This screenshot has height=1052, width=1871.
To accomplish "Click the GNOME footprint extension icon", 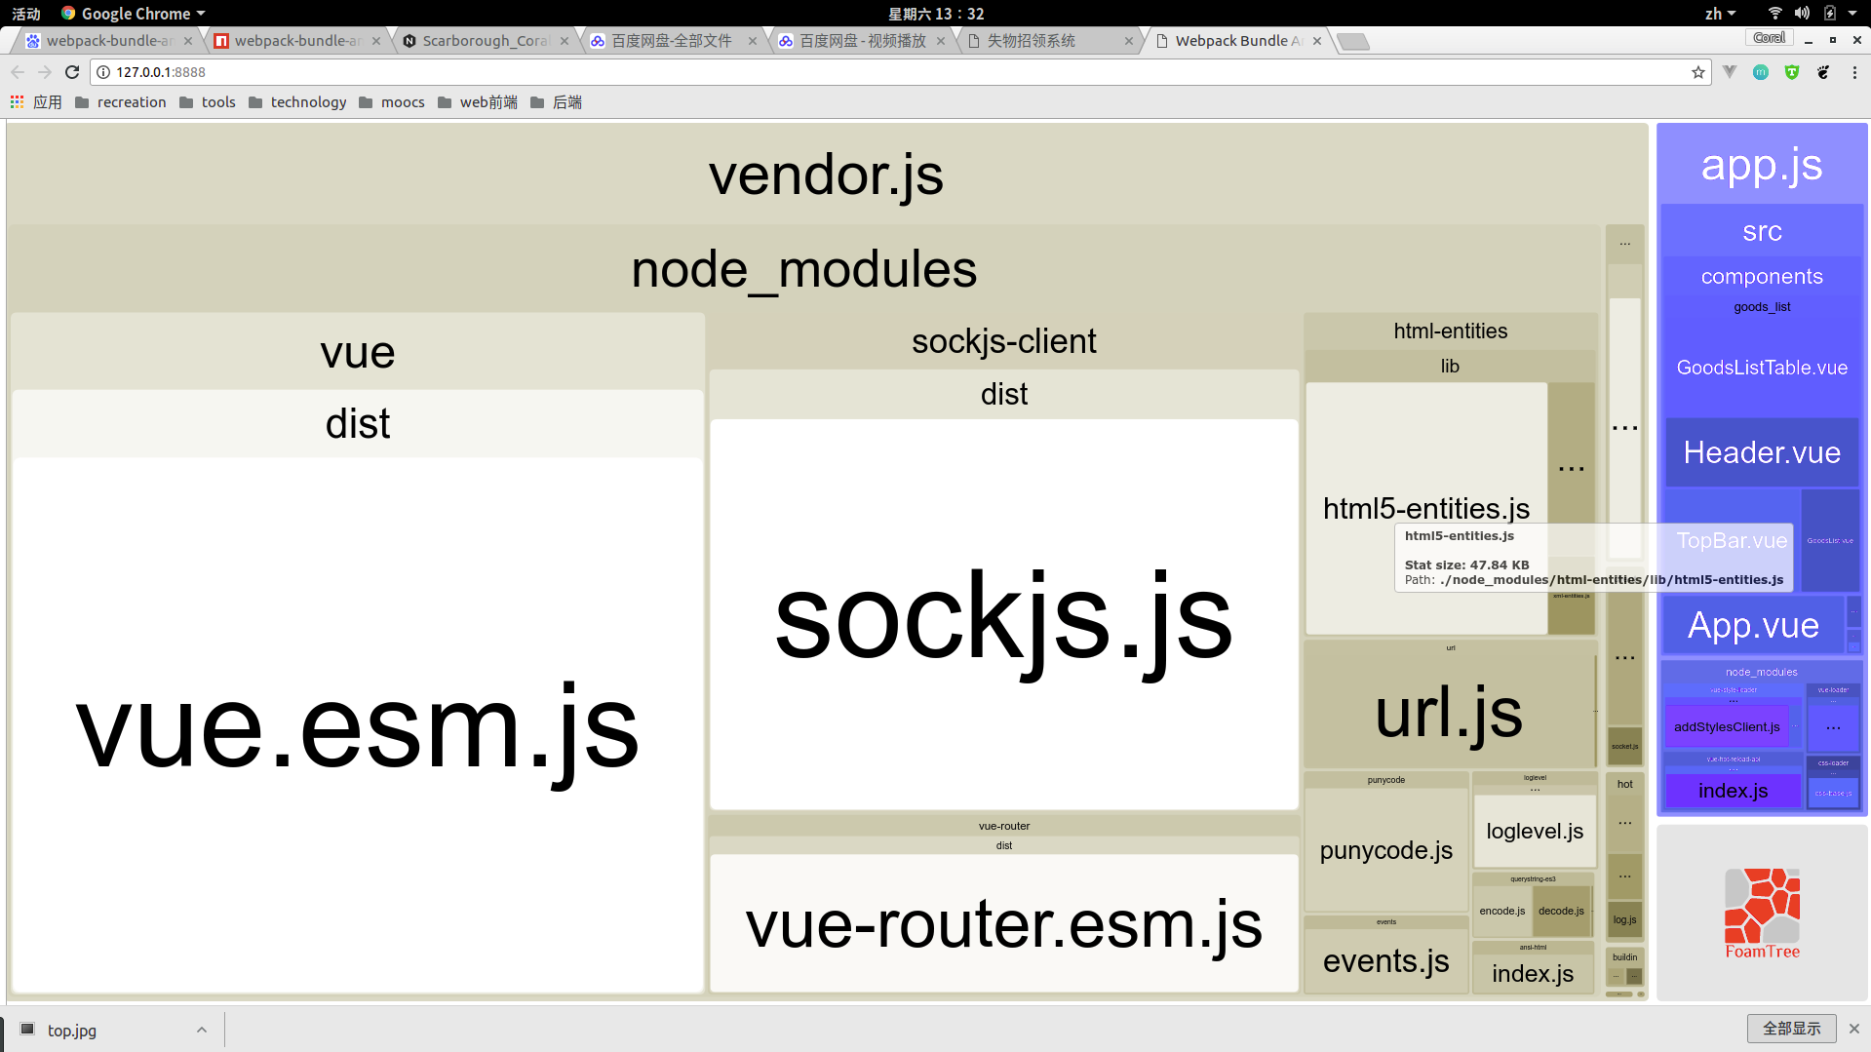I will [1823, 72].
